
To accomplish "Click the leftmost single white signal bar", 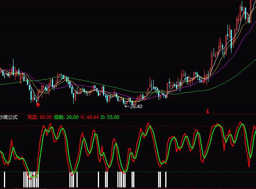I will pos(4,179).
